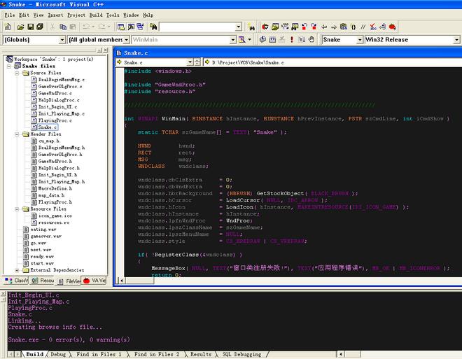
Task: Click the WizardBar actions wand icon
Action: pyautogui.click(x=242, y=39)
